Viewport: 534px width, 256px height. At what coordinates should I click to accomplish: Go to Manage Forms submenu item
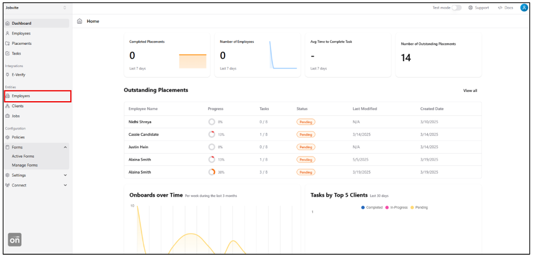[24, 165]
